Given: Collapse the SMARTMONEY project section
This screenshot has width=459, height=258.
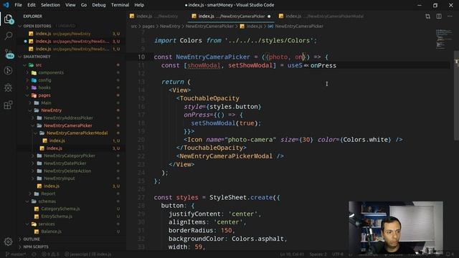Looking at the screenshot, I should click(x=37, y=57).
